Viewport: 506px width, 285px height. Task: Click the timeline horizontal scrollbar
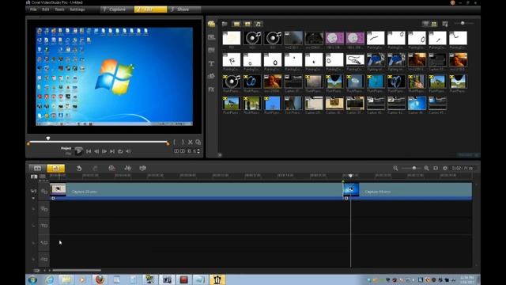(77, 271)
